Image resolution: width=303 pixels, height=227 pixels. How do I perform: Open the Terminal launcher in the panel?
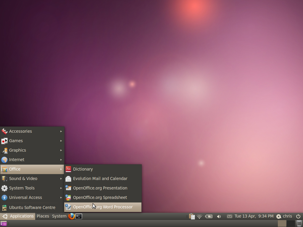[x=79, y=216]
